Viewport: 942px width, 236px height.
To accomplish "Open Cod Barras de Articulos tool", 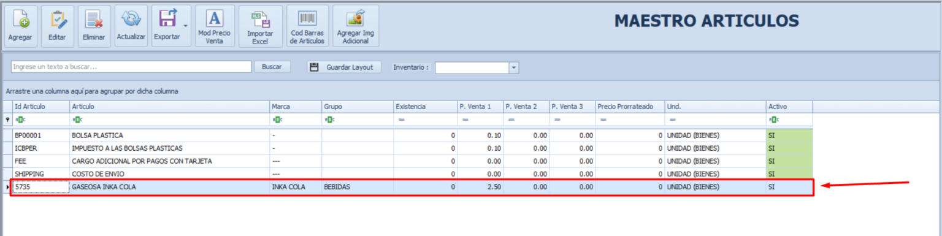I will click(307, 26).
